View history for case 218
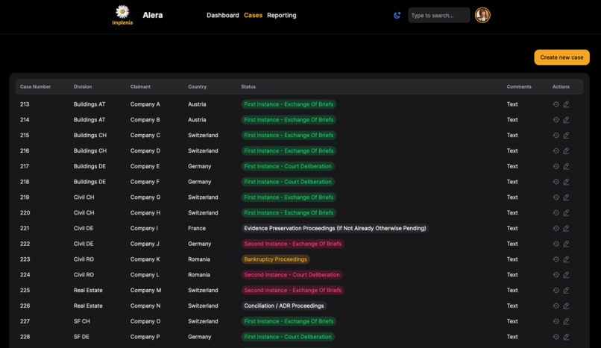Image resolution: width=601 pixels, height=348 pixels. point(556,182)
